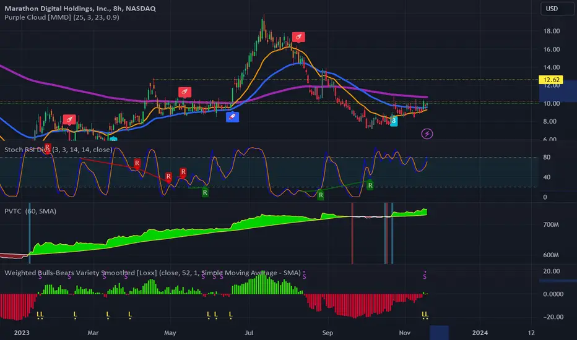This screenshot has width=577, height=340.
Task: Click the green R label near late August
Action: pyautogui.click(x=321, y=195)
